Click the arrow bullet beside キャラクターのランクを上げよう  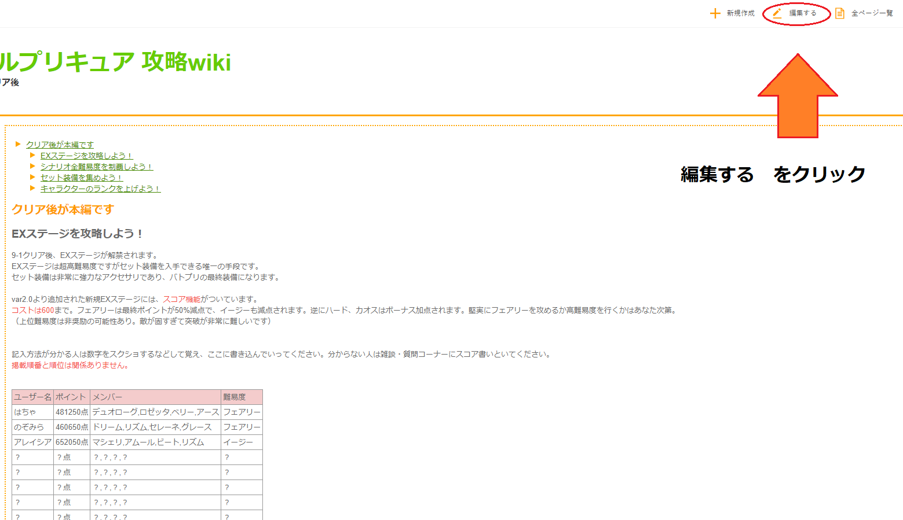[x=32, y=188]
